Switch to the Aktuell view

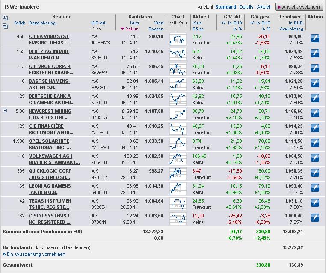coord(264,7)
